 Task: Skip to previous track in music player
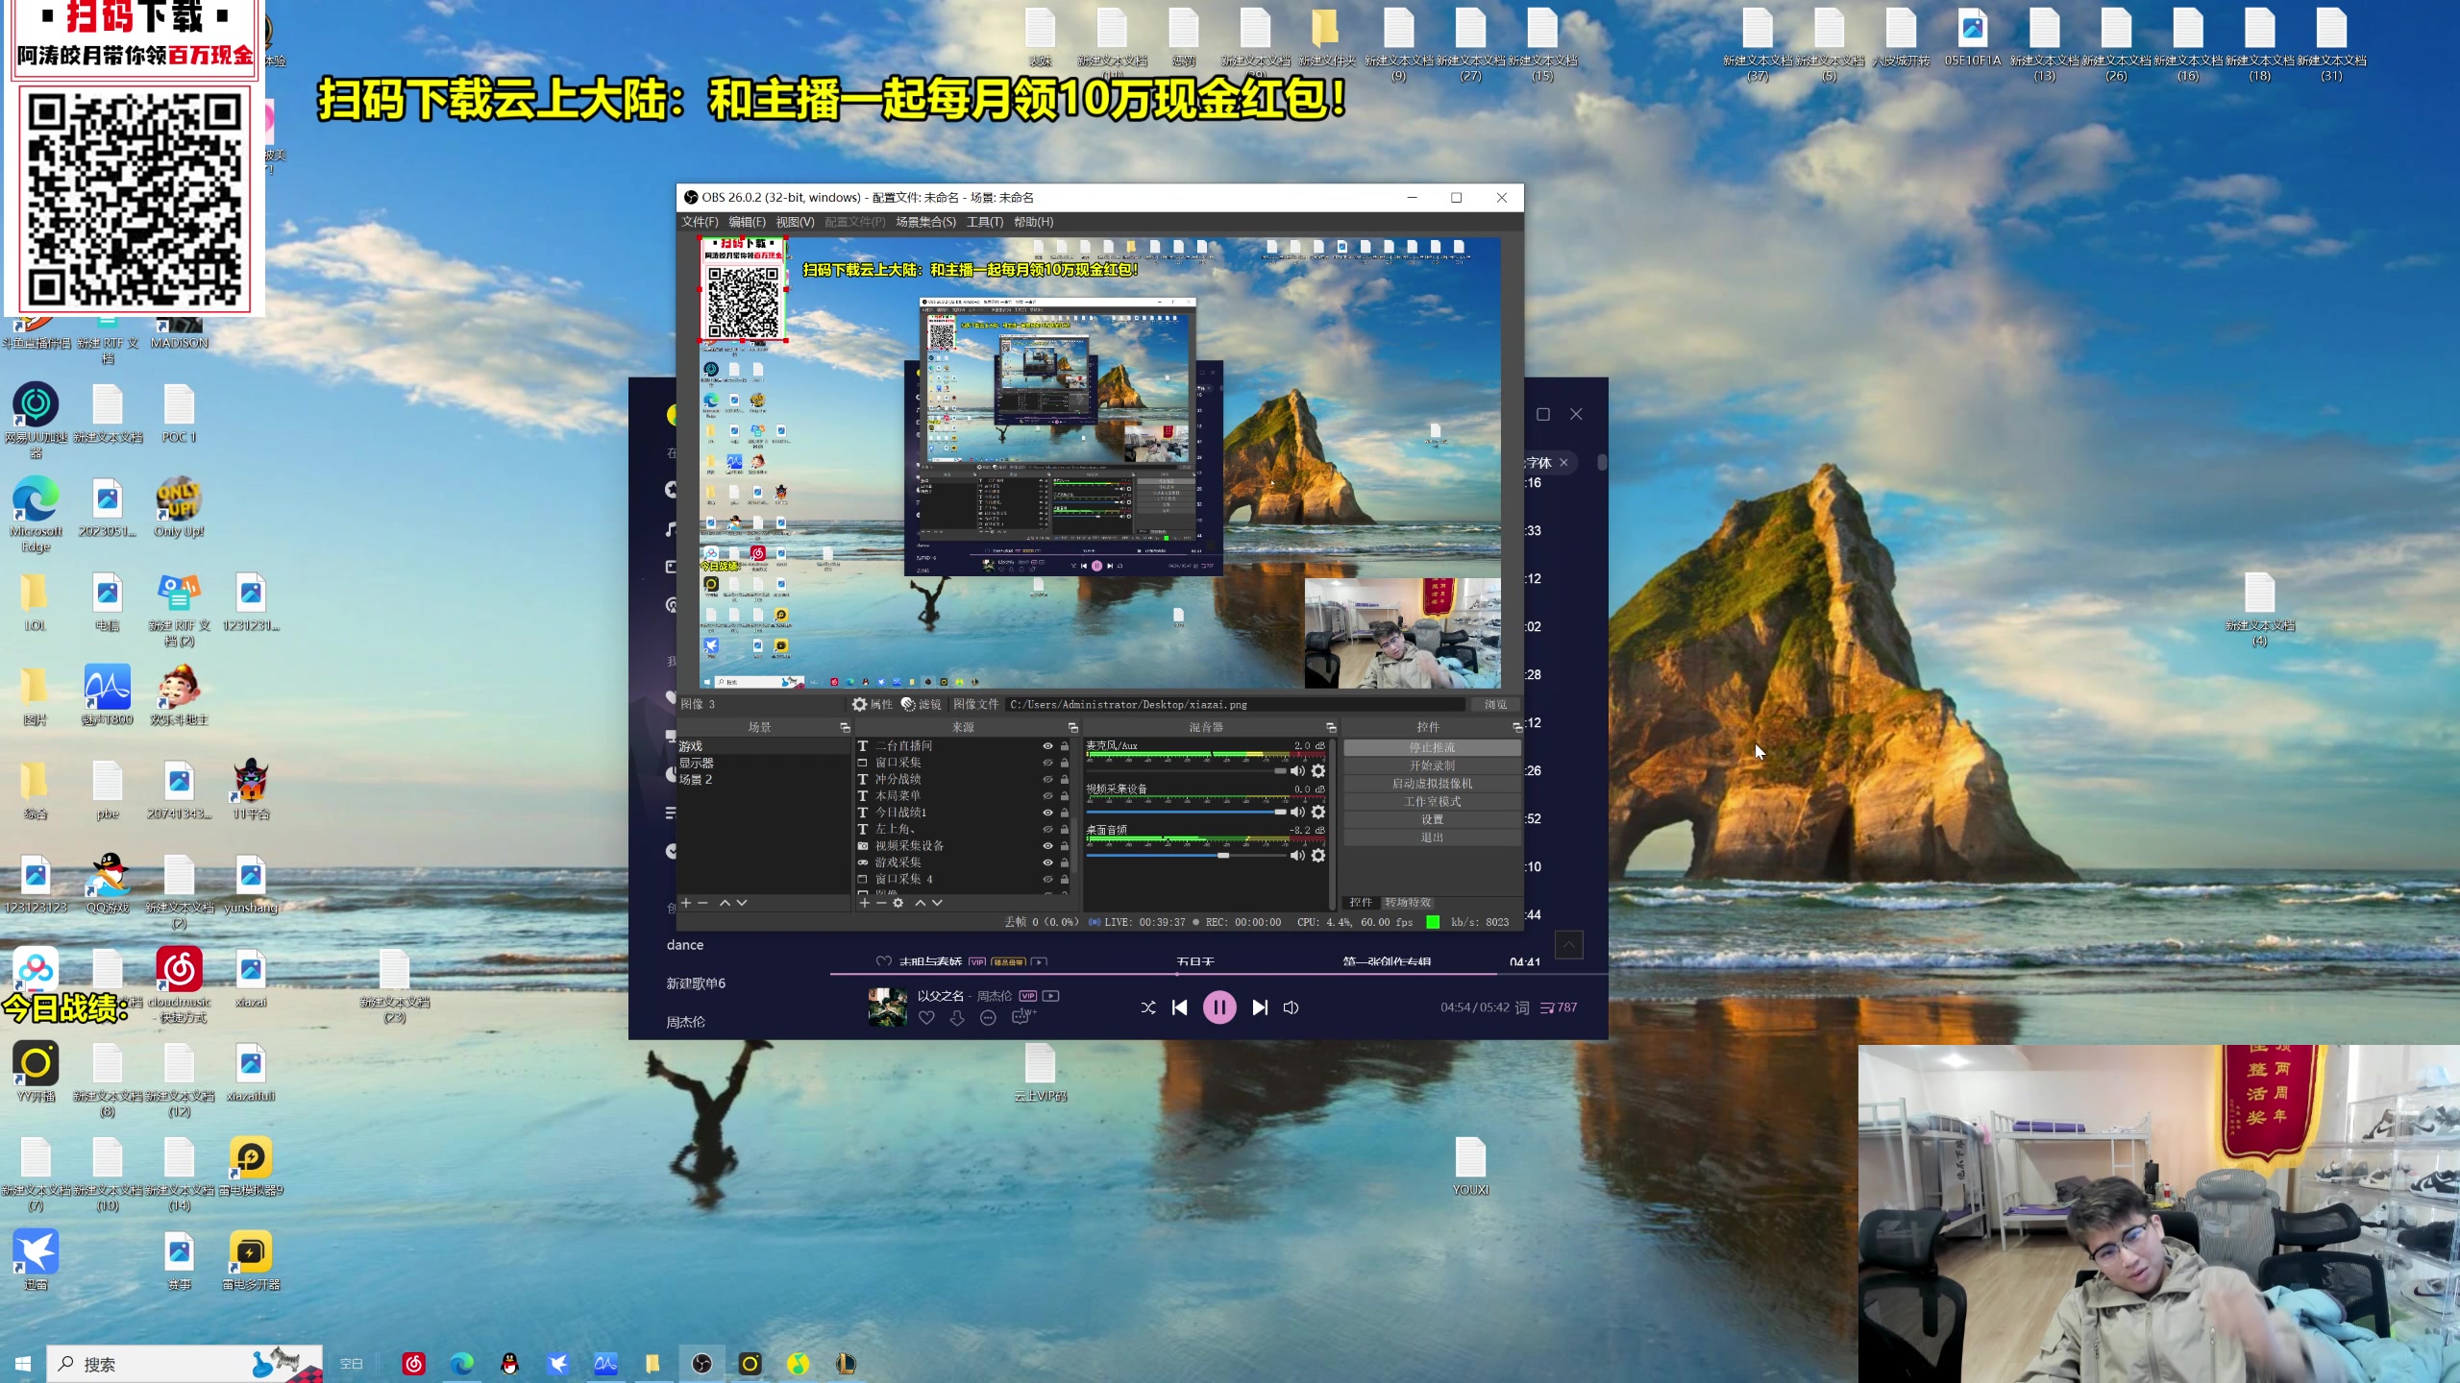pos(1180,1007)
